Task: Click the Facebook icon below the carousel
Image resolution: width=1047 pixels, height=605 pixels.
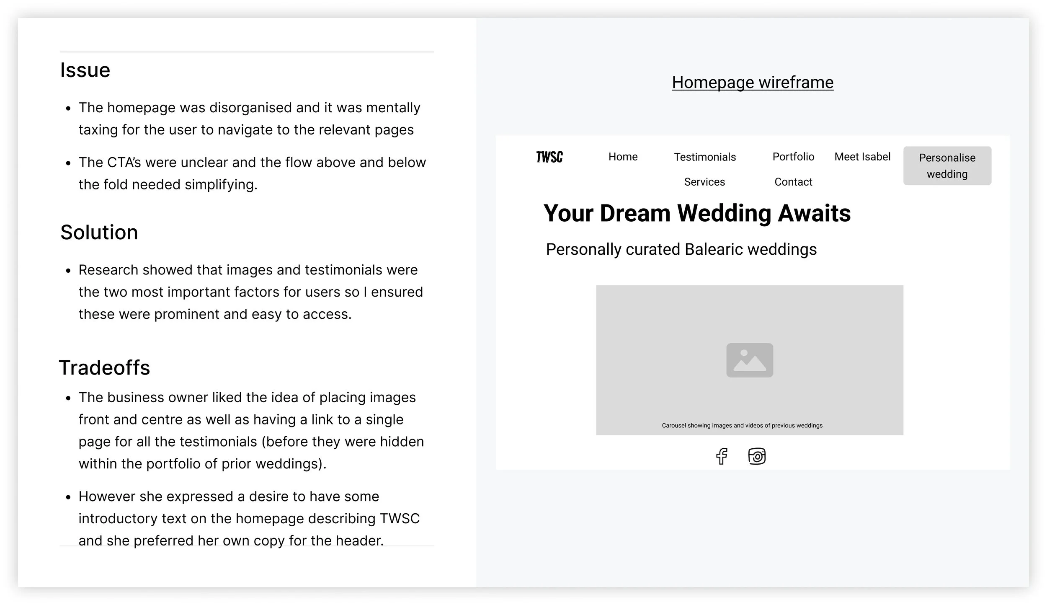Action: coord(721,456)
